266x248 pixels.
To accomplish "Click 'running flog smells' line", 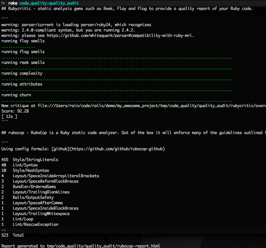I will [x=23, y=52].
